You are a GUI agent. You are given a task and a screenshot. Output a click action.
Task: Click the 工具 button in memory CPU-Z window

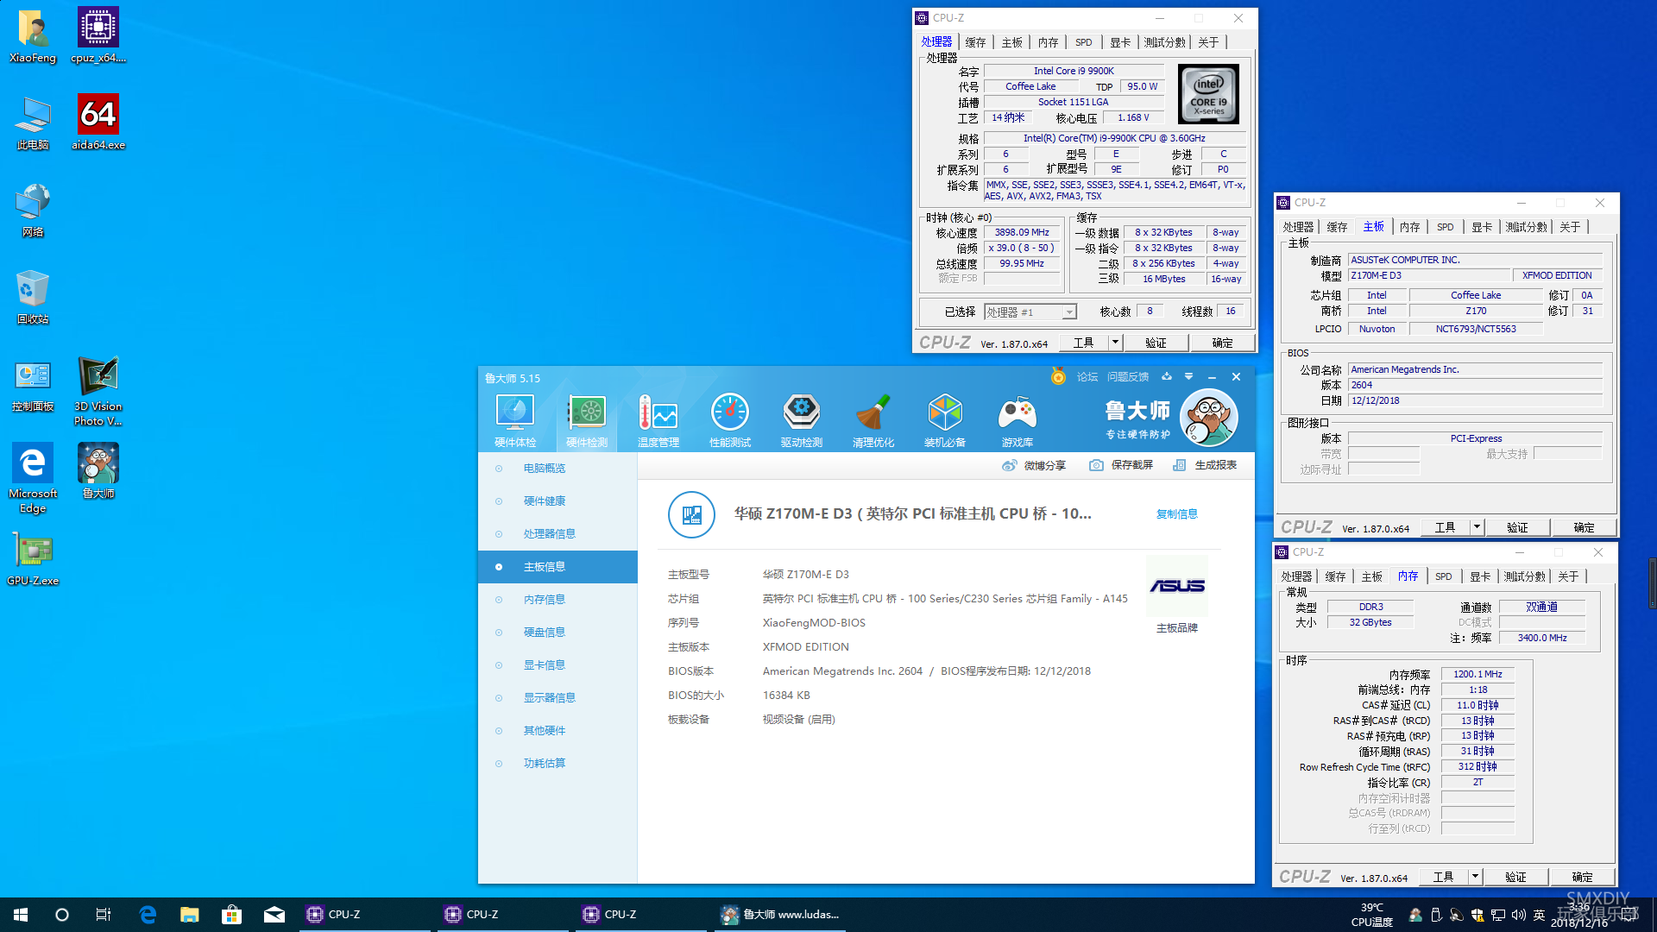tap(1443, 877)
